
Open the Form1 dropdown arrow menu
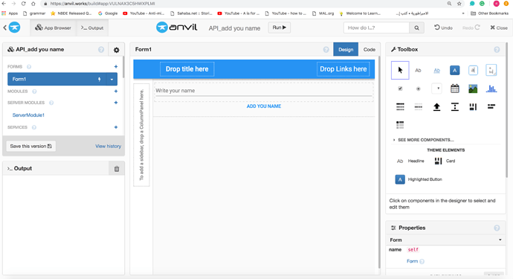point(112,80)
